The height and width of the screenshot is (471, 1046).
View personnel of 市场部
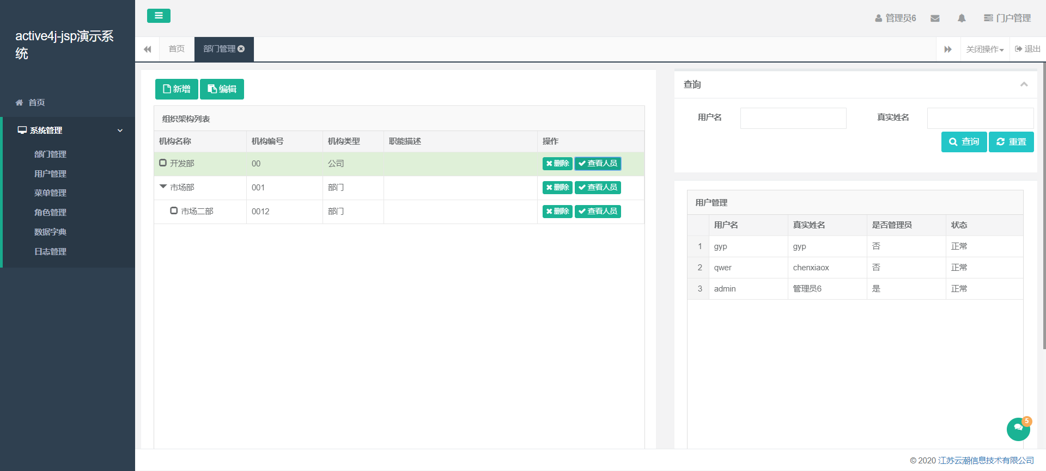coord(598,188)
